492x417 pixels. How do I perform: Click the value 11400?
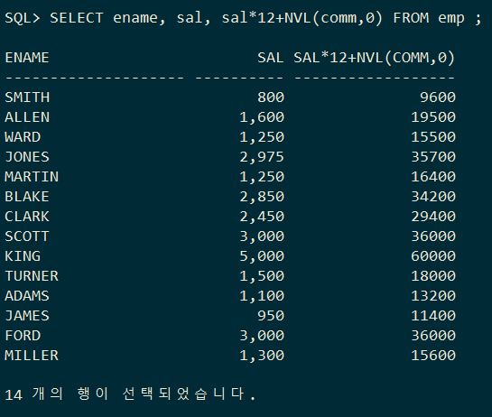[x=433, y=316]
